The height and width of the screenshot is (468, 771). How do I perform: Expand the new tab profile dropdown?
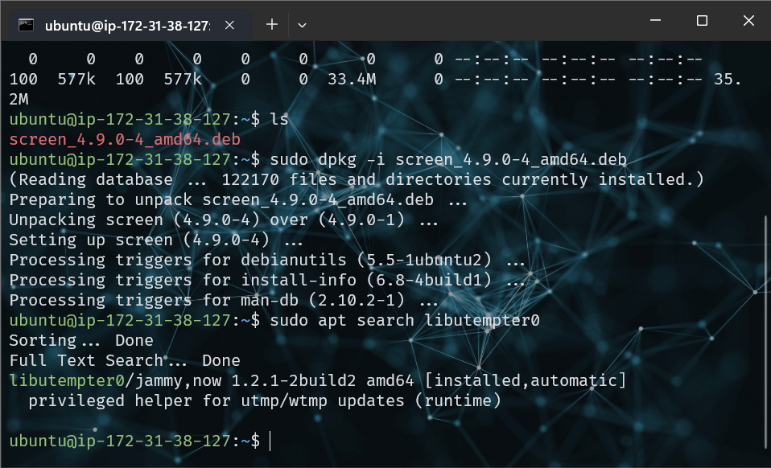303,25
